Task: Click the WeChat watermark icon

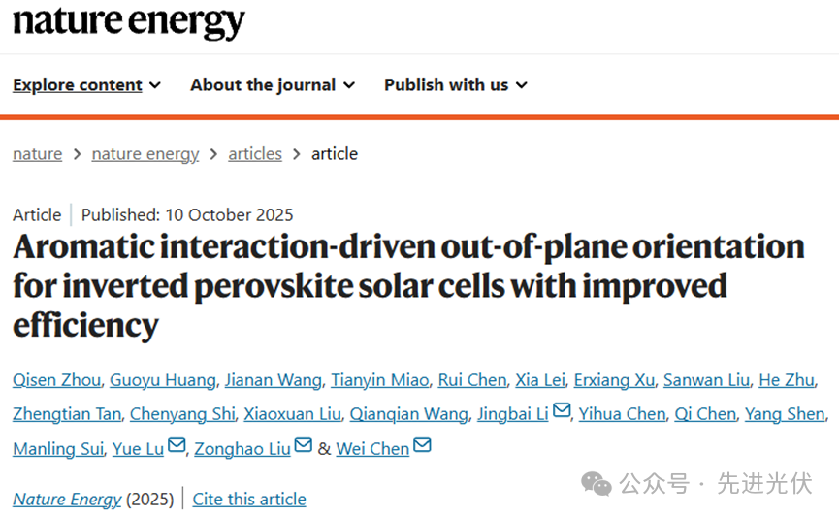Action: coord(597,483)
